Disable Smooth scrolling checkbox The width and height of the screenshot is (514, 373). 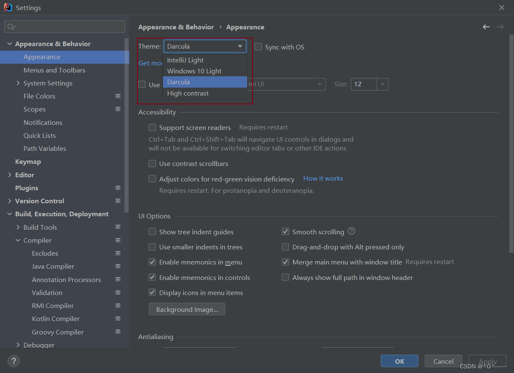(286, 232)
